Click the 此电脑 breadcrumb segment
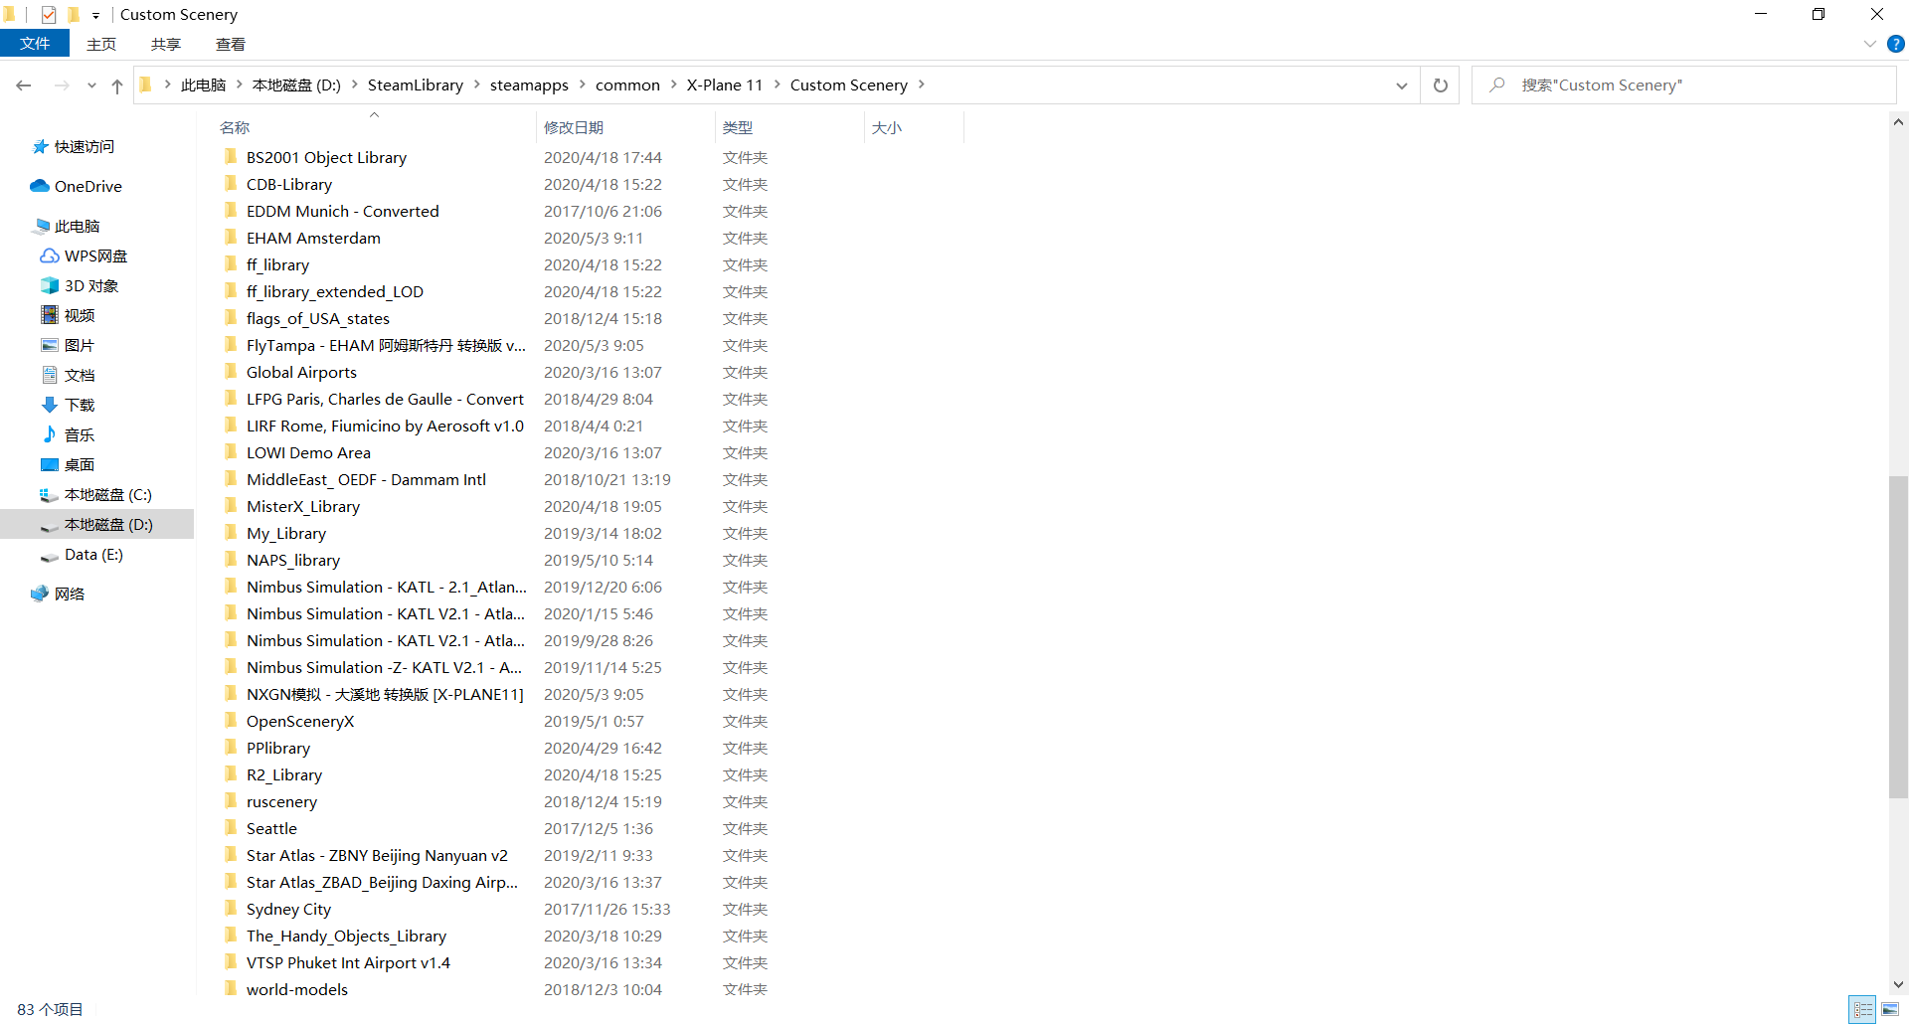The width and height of the screenshot is (1909, 1024). click(203, 85)
